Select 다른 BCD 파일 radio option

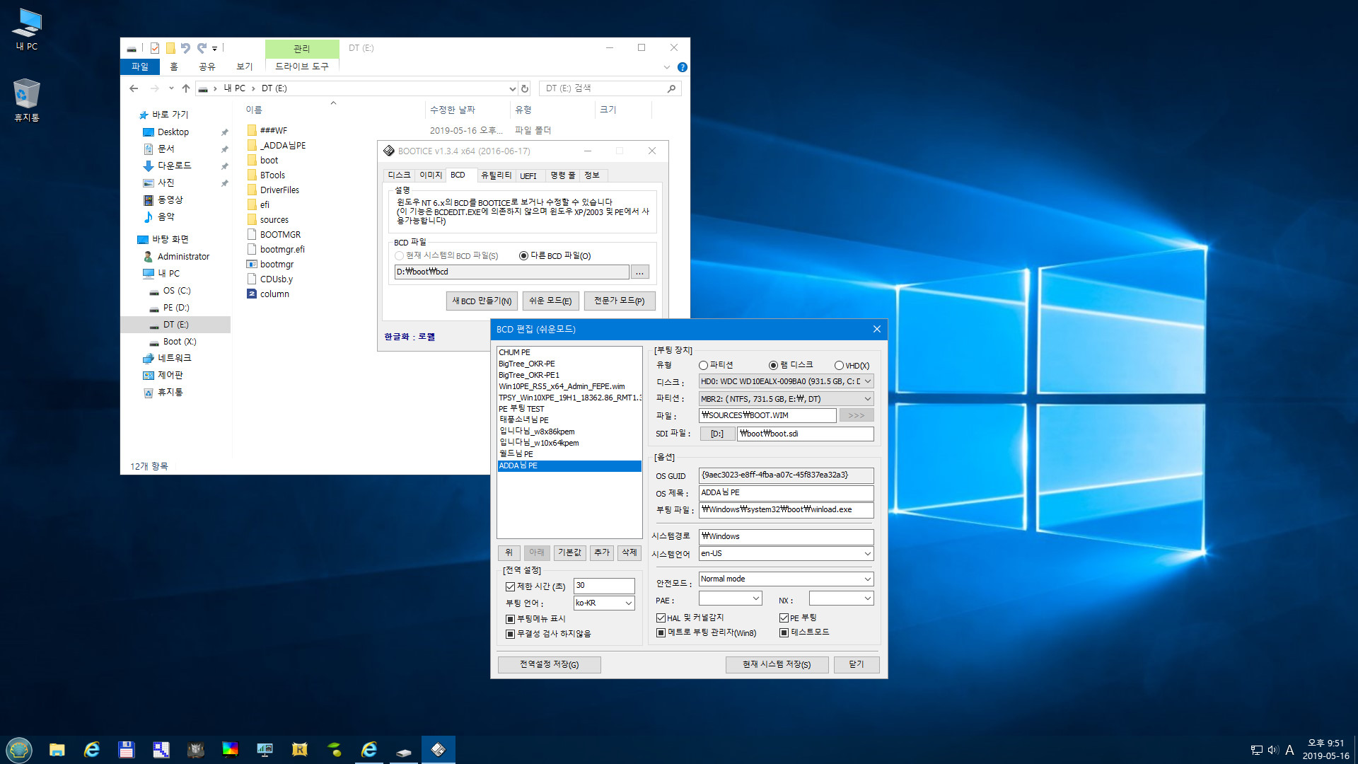[523, 256]
